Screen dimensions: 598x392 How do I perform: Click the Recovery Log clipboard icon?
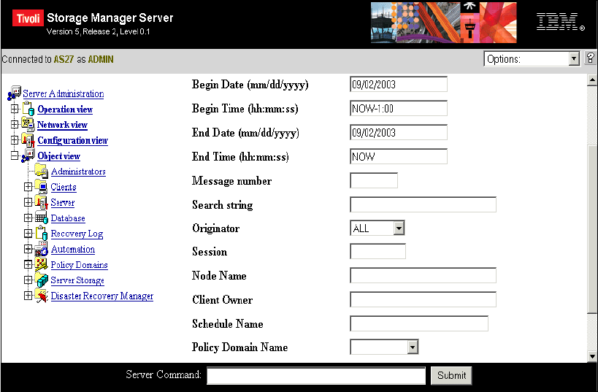pos(41,233)
